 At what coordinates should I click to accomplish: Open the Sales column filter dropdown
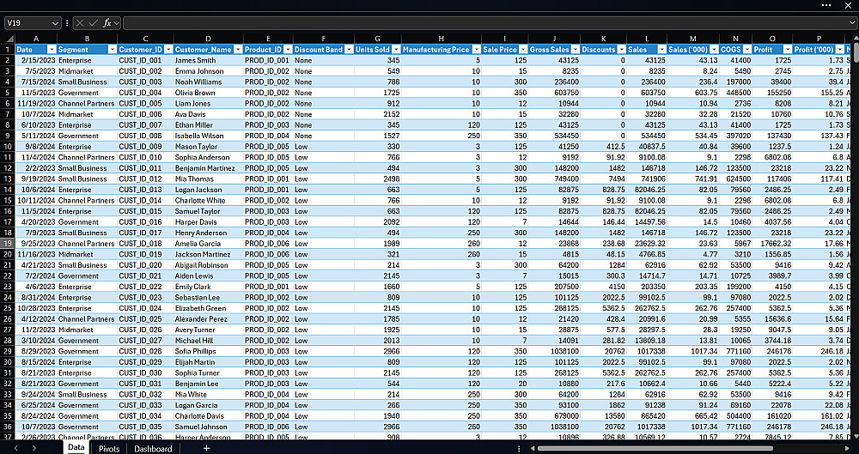pyautogui.click(x=661, y=49)
